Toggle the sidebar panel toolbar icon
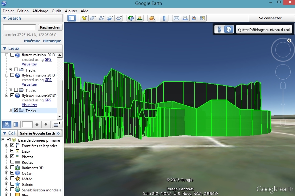This screenshot has height=196, width=295. pyautogui.click(x=72, y=18)
